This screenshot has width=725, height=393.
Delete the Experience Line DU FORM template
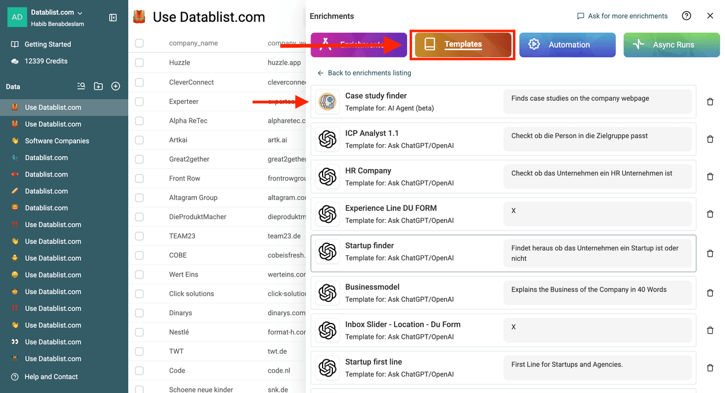click(710, 214)
